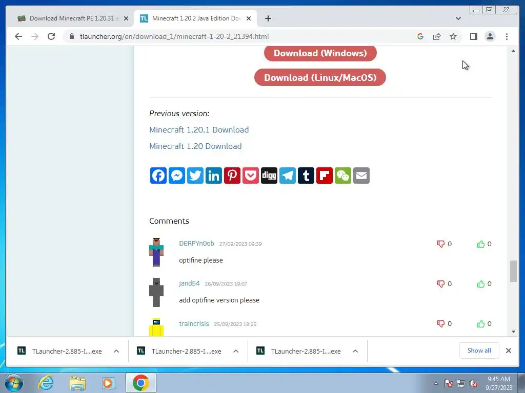Share on Pinterest icon

tap(232, 176)
